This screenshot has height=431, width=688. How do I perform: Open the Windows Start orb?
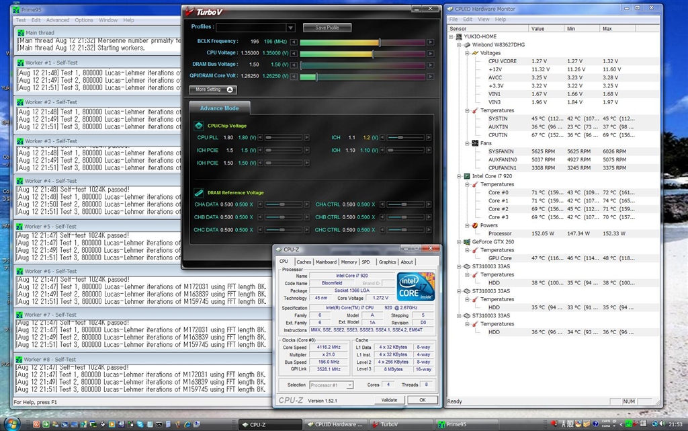point(13,424)
